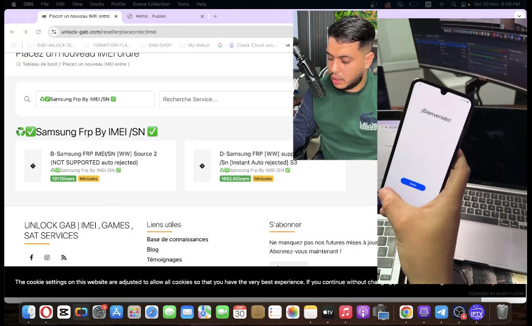This screenshot has width=532, height=326.
Task: Open the Finder icon in the dock
Action: click(29, 312)
